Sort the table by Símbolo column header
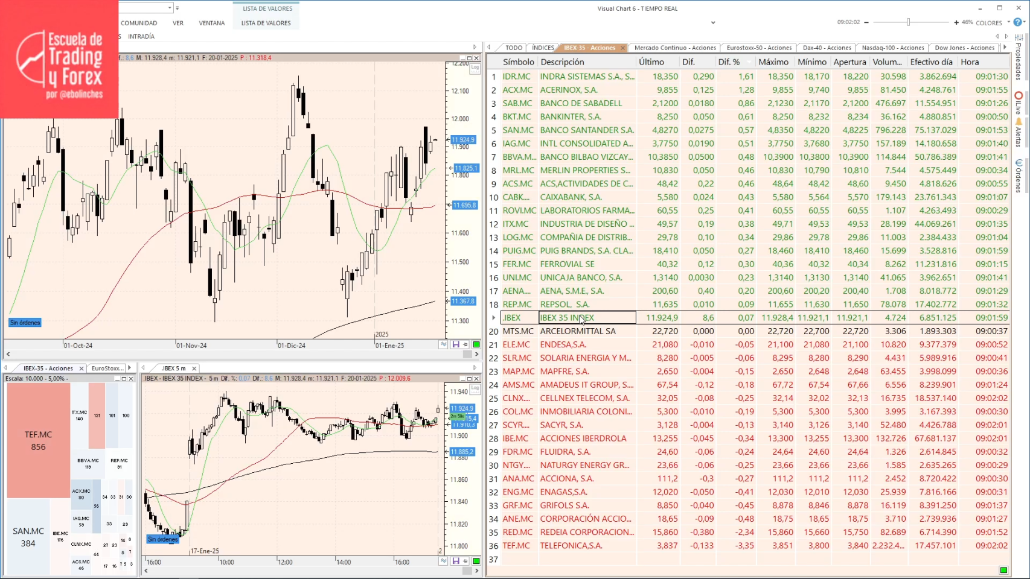Viewport: 1030px width, 579px height. tap(519, 62)
